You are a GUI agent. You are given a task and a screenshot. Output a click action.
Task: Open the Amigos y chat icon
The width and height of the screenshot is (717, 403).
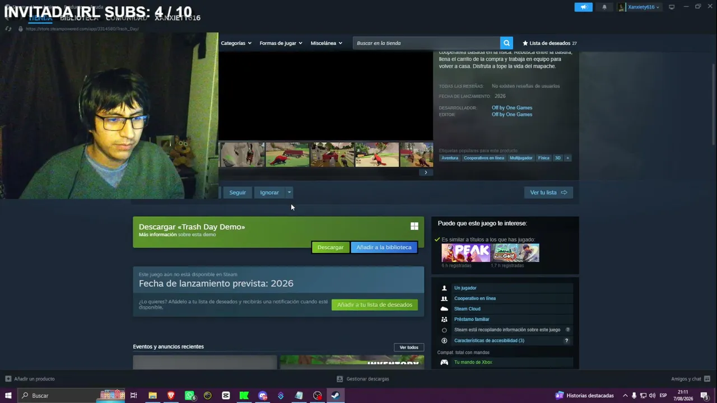tap(707, 379)
